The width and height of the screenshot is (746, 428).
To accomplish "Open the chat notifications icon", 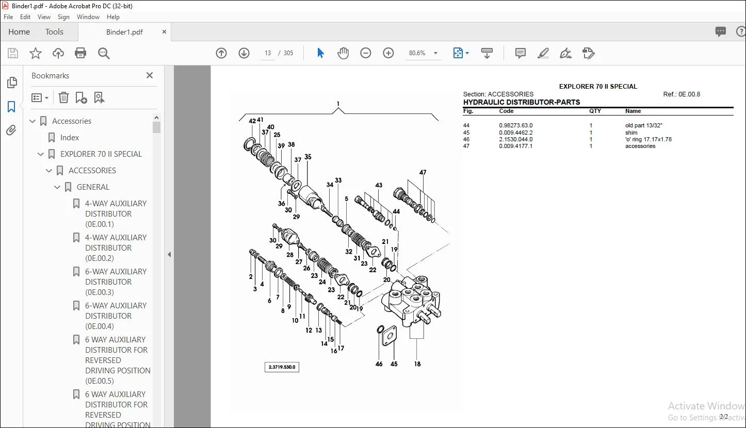I will click(721, 32).
